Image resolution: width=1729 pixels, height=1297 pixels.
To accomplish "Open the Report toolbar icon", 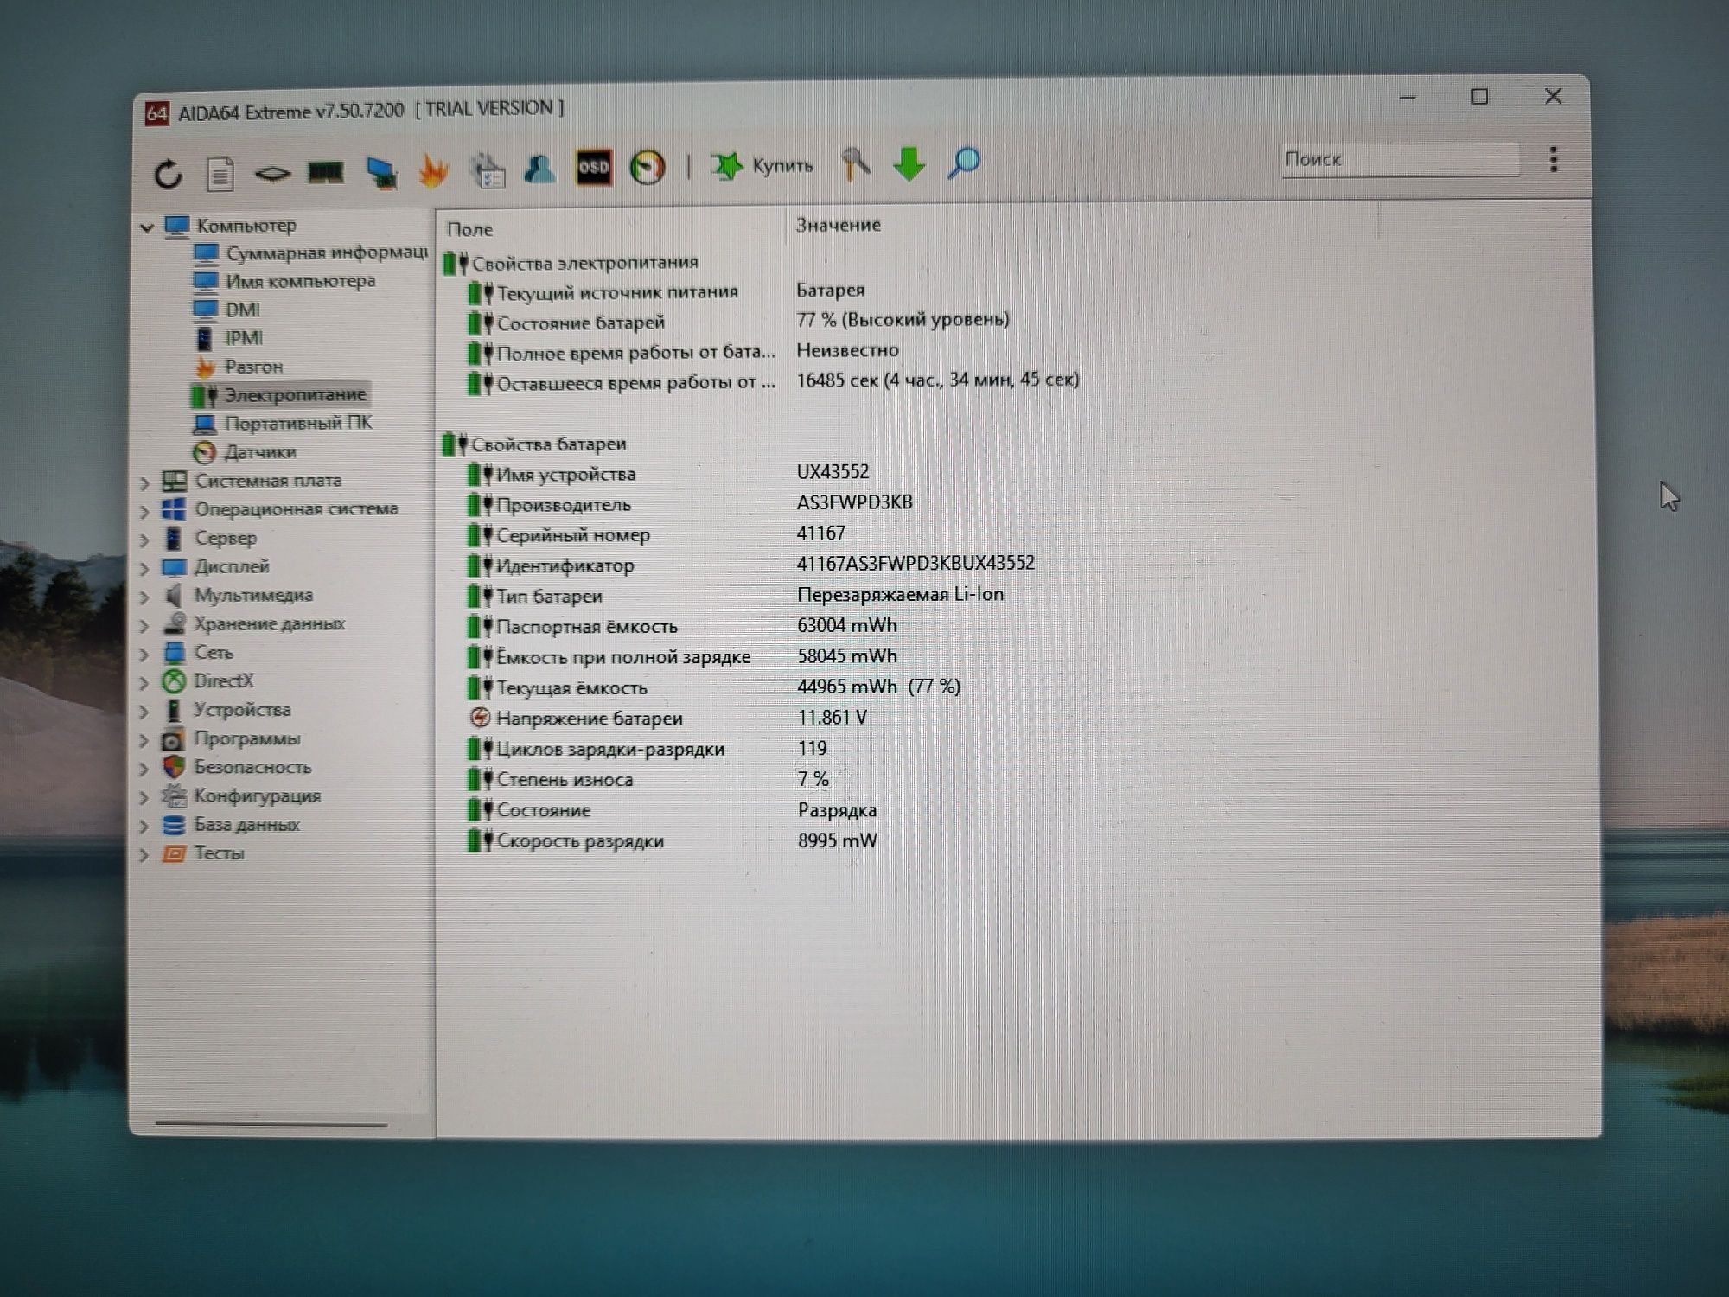I will (x=220, y=174).
